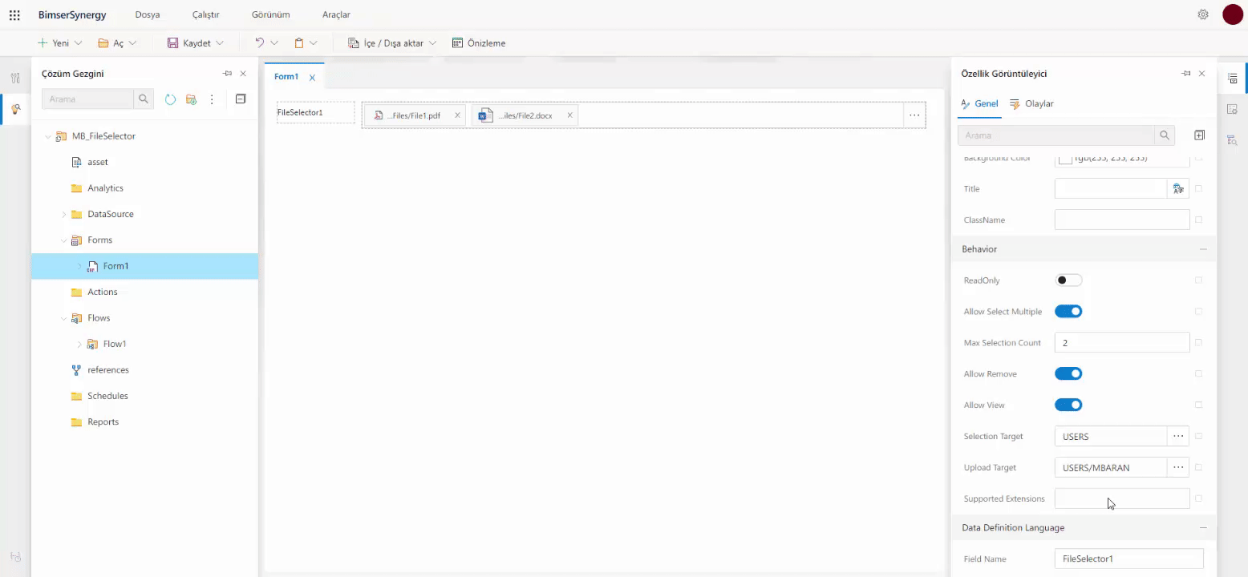The width and height of the screenshot is (1248, 577).
Task: Open the Yeni dropdown arrow
Action: [x=77, y=42]
